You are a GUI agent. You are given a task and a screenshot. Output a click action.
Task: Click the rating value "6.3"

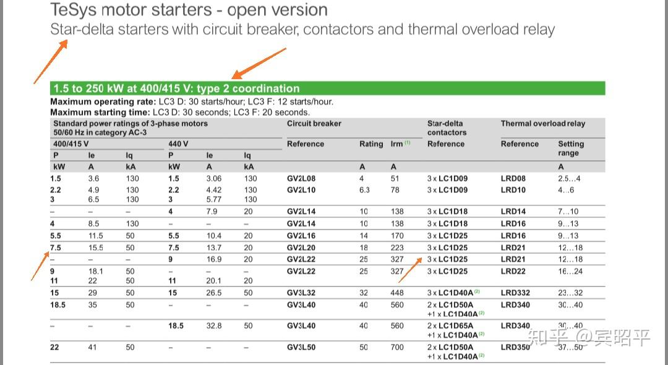(364, 190)
